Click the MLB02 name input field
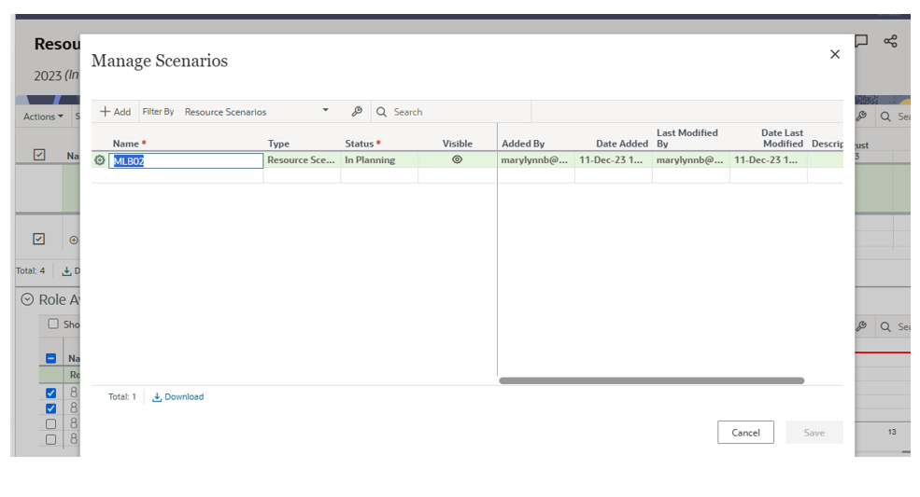Viewport: 920px width, 497px height. click(187, 160)
